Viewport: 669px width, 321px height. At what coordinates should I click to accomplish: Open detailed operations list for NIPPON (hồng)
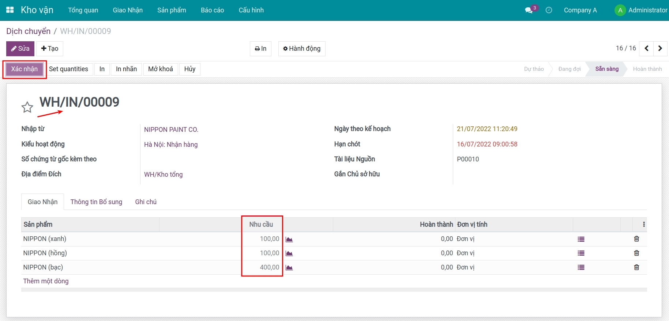click(581, 253)
